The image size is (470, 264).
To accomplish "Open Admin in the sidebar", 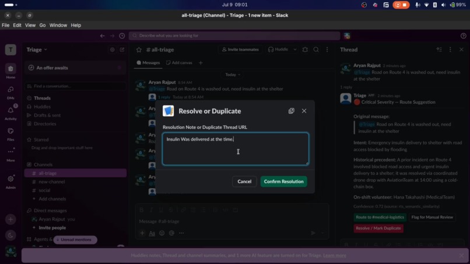I will point(10,181).
